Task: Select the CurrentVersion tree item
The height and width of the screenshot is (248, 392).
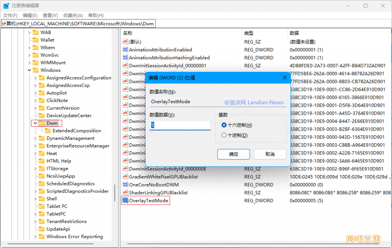Action: (63, 108)
